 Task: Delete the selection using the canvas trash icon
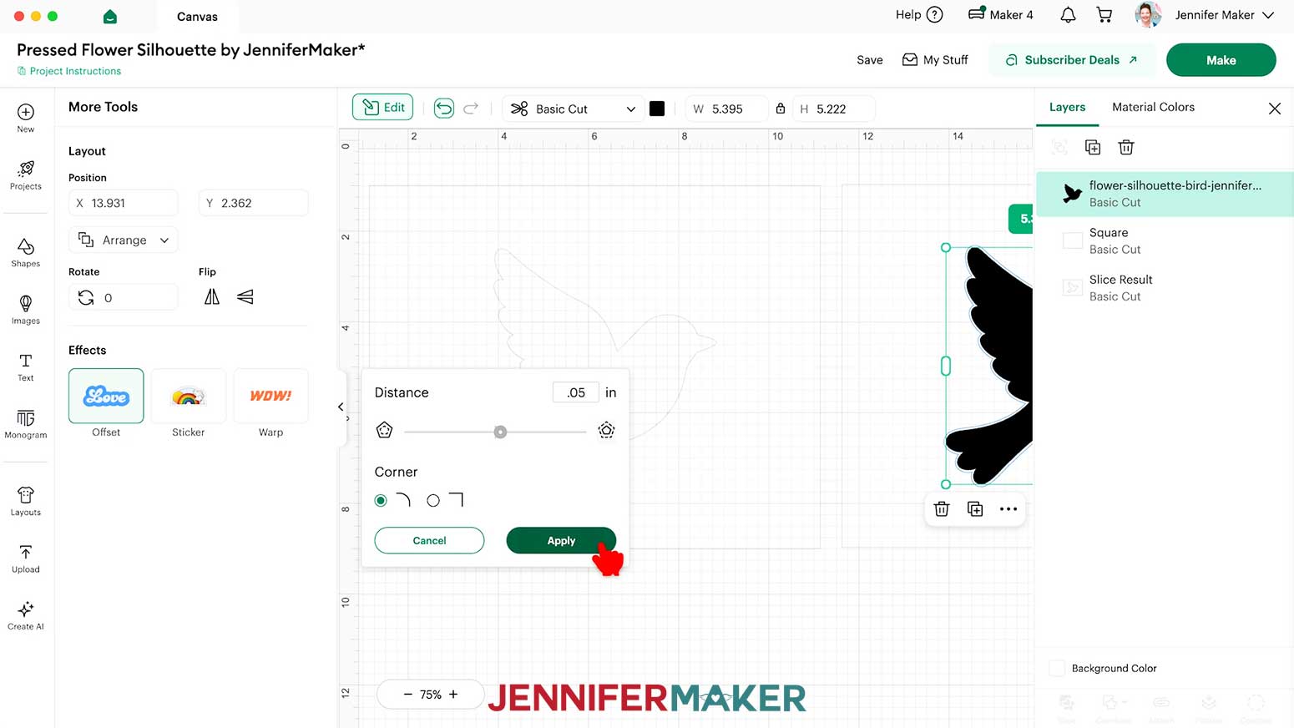[x=942, y=509]
